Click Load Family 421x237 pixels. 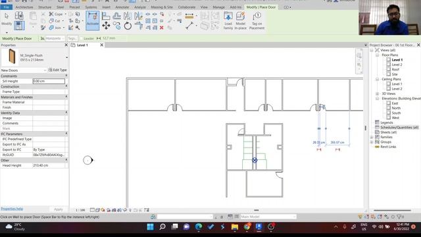[228, 20]
